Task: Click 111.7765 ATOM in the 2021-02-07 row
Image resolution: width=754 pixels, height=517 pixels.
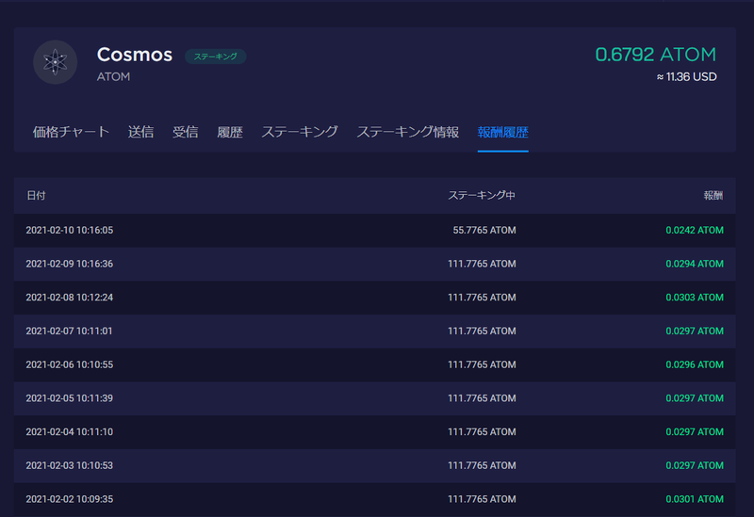Action: point(482,331)
